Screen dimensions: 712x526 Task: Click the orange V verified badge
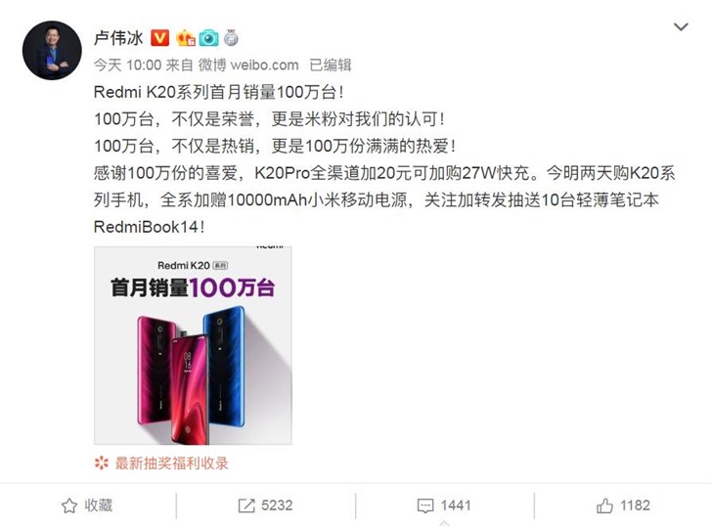pos(159,38)
